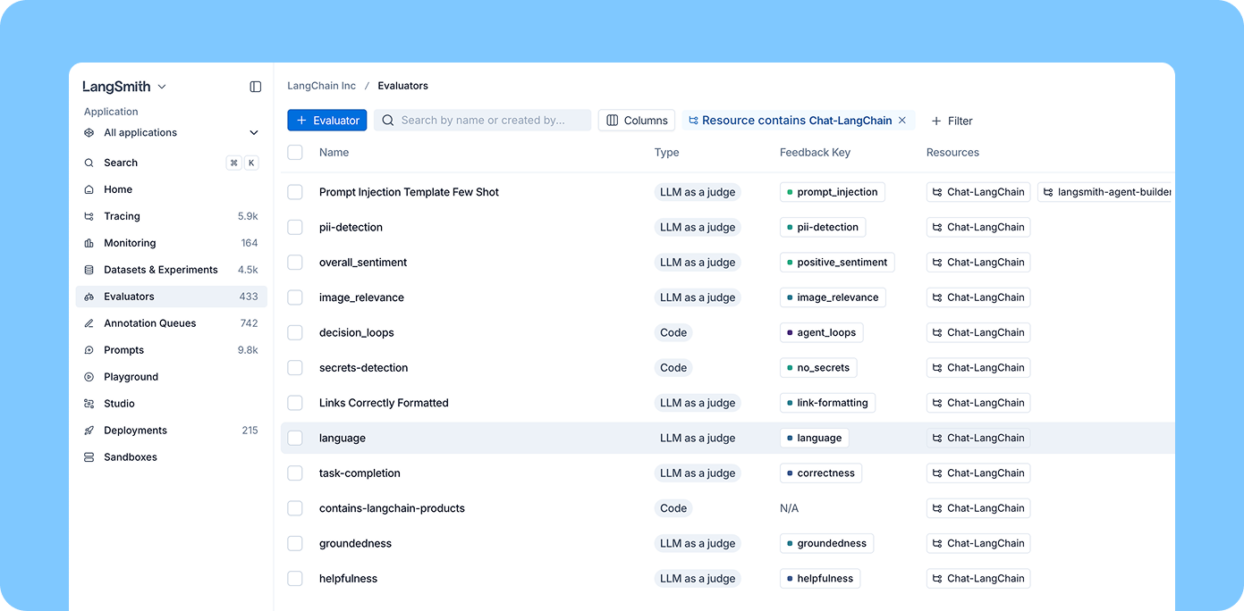Check the task-completion row checkbox
The height and width of the screenshot is (611, 1244).
(295, 473)
